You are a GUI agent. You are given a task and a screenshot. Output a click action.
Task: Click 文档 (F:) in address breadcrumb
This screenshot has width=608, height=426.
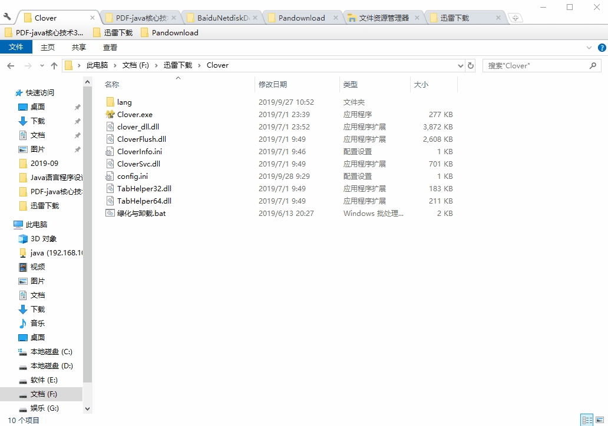pyautogui.click(x=136, y=65)
